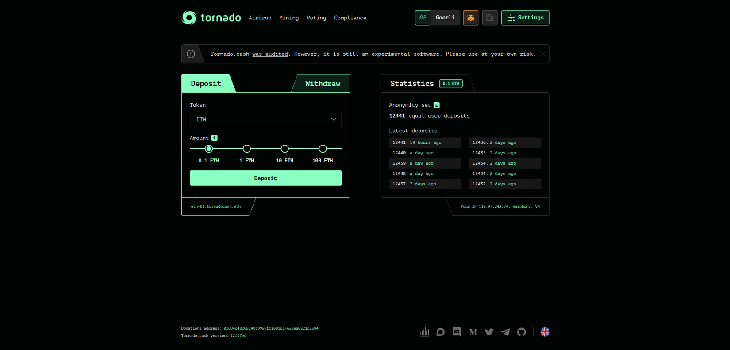Open the Compliance menu item

350,18
